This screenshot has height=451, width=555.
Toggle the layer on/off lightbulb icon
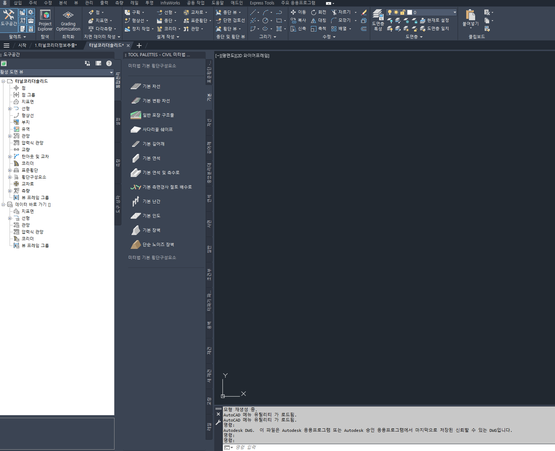point(390,12)
